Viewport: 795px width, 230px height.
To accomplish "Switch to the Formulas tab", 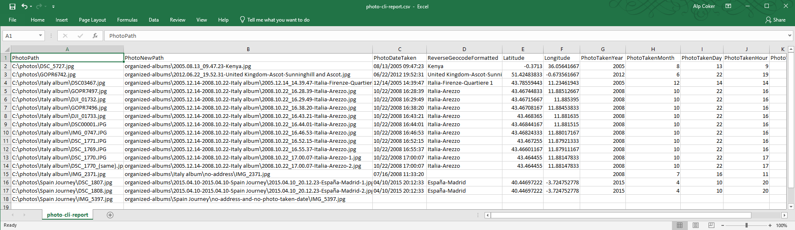I will [127, 20].
